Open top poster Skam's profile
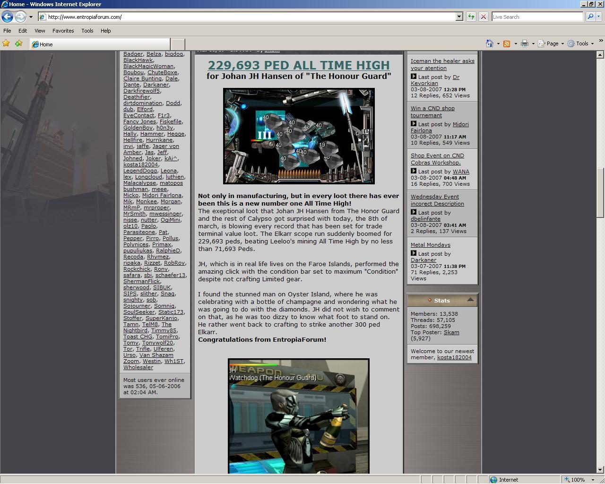The height and width of the screenshot is (484, 605). pos(451,332)
